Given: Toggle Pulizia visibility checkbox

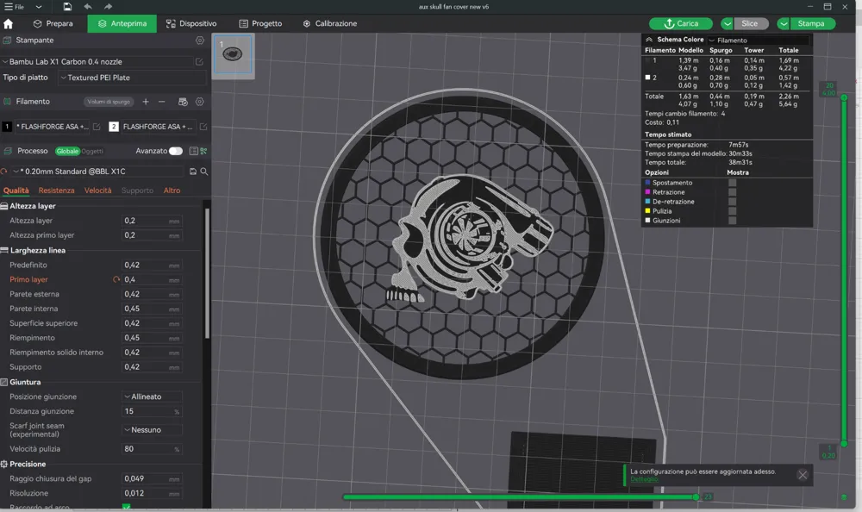Looking at the screenshot, I should coord(732,210).
